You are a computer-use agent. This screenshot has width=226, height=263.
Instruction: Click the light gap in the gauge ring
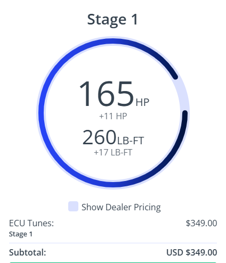pos(182,94)
